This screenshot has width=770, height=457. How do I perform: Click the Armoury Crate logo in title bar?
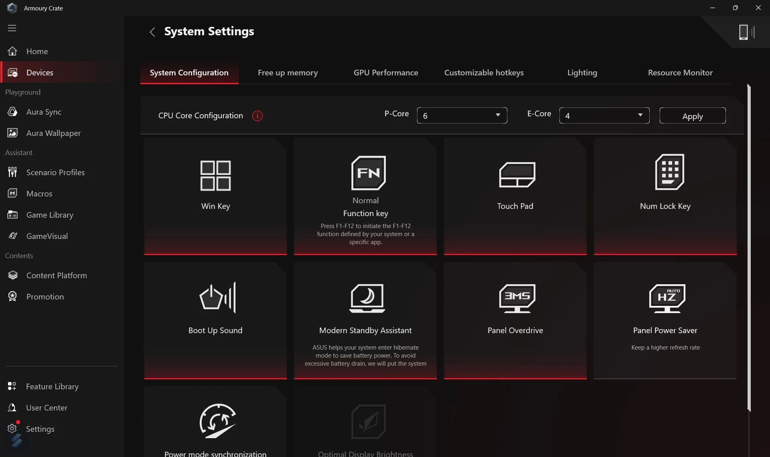(12, 8)
